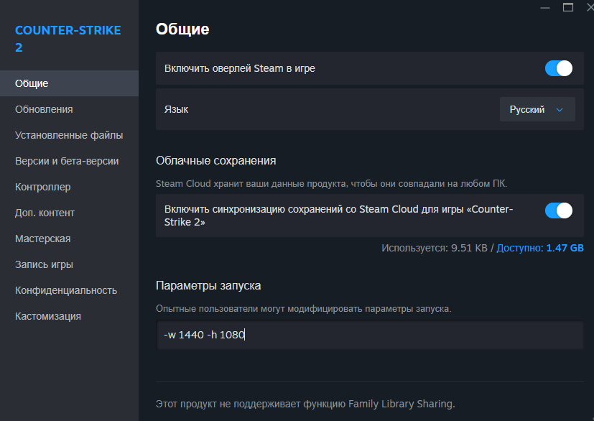Click the launch options text field

(370, 335)
